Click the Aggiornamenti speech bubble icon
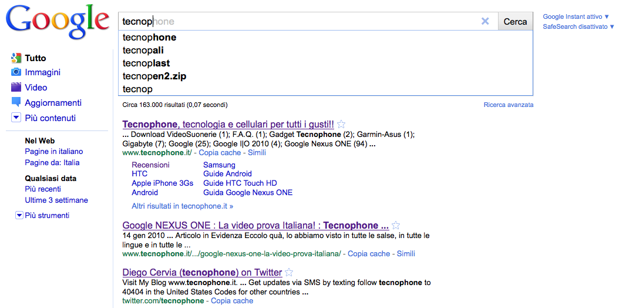626x308 pixels. pos(16,103)
